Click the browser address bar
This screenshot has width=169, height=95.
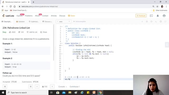tap(84, 6)
